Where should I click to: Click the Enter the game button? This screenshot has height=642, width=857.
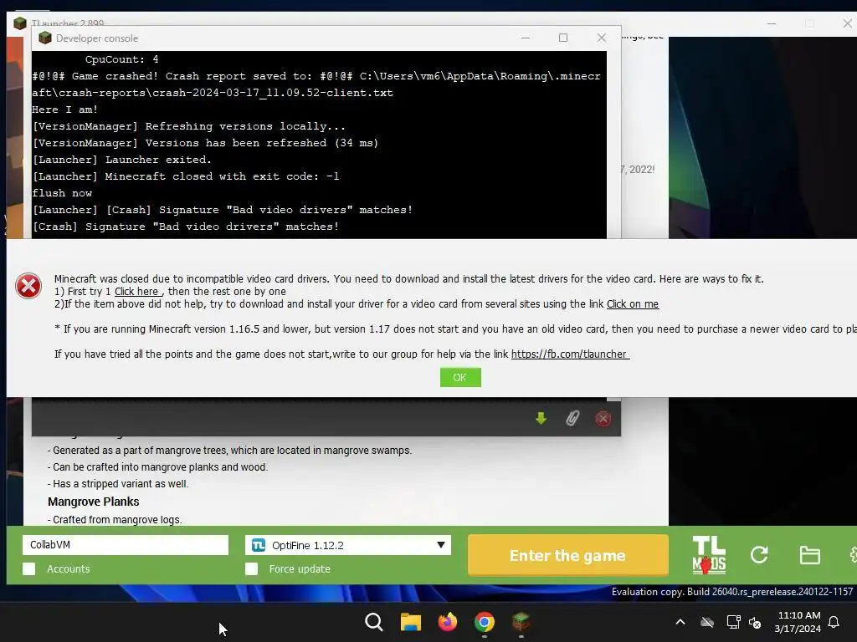[568, 555]
